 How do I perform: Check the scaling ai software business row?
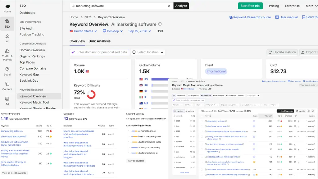202,137
